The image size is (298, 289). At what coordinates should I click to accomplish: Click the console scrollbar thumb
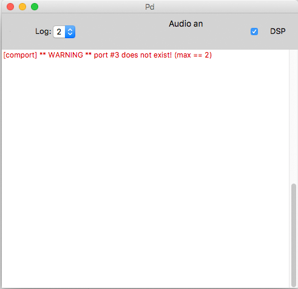tap(294, 235)
